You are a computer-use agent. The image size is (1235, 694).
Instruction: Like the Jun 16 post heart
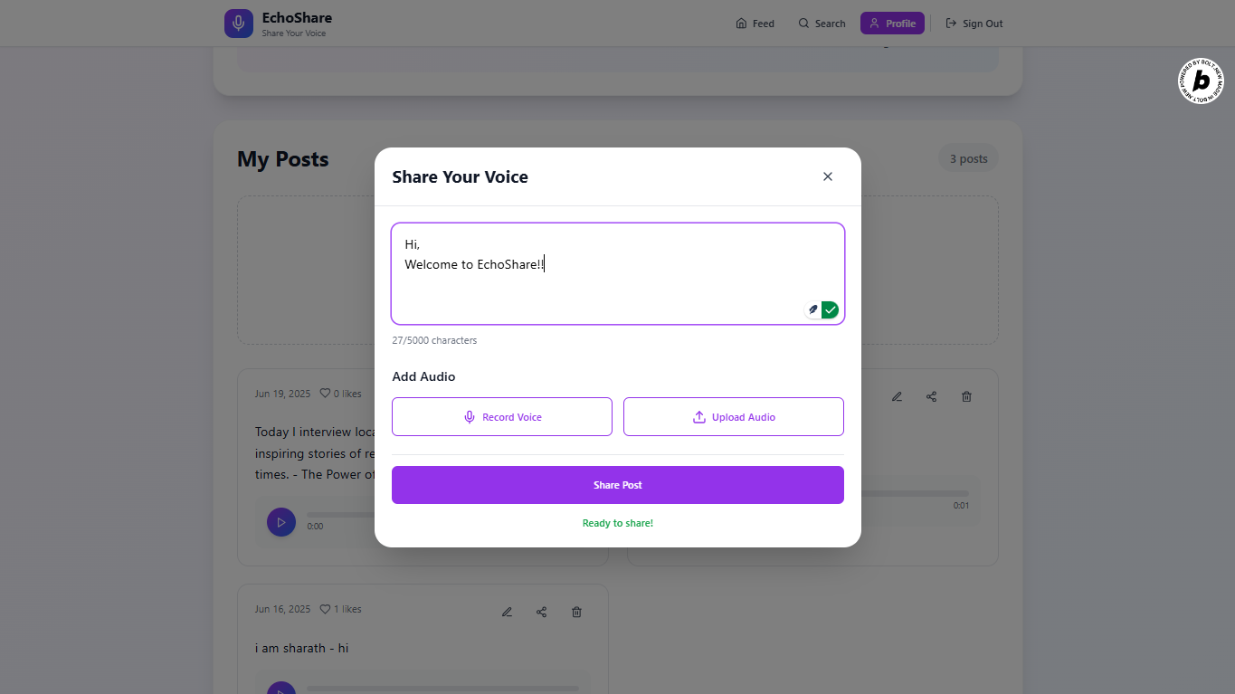pos(326,609)
